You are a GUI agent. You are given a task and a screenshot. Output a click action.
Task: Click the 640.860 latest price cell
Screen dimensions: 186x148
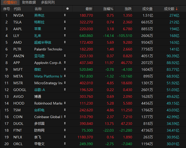point(86,36)
